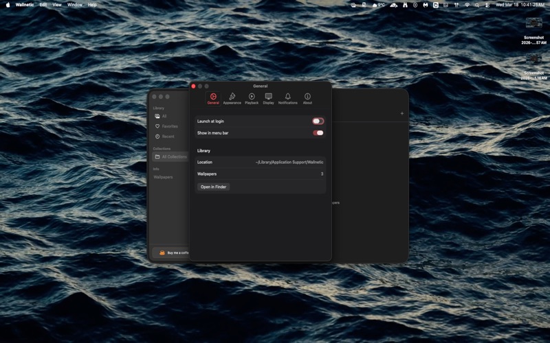Click the Buy me a coffee button
Image resolution: width=550 pixels, height=343 pixels.
tap(170, 252)
